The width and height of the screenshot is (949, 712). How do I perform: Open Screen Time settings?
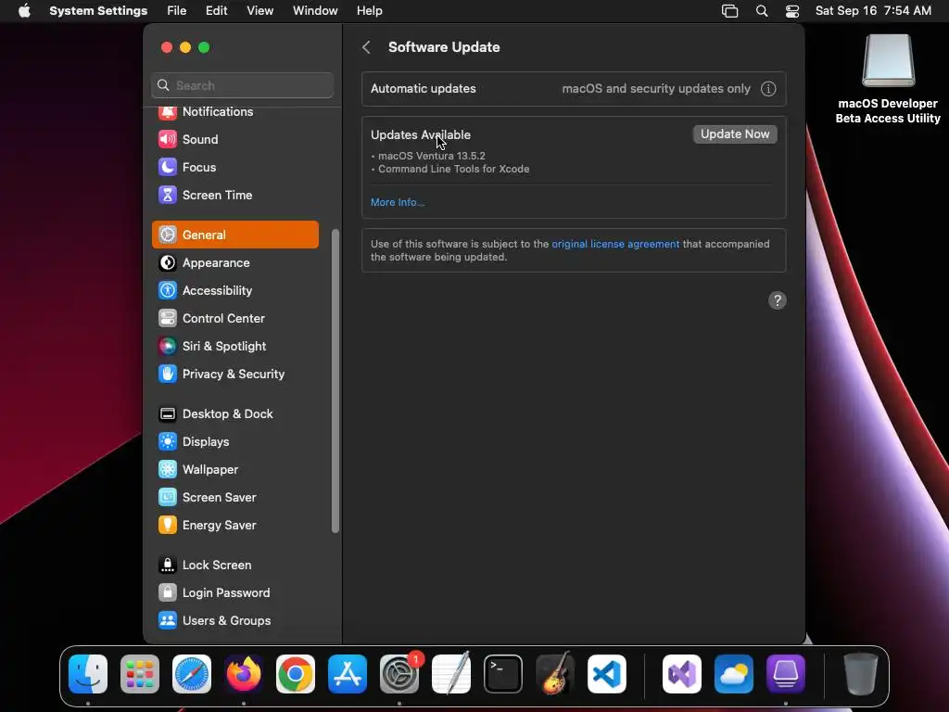click(x=234, y=195)
